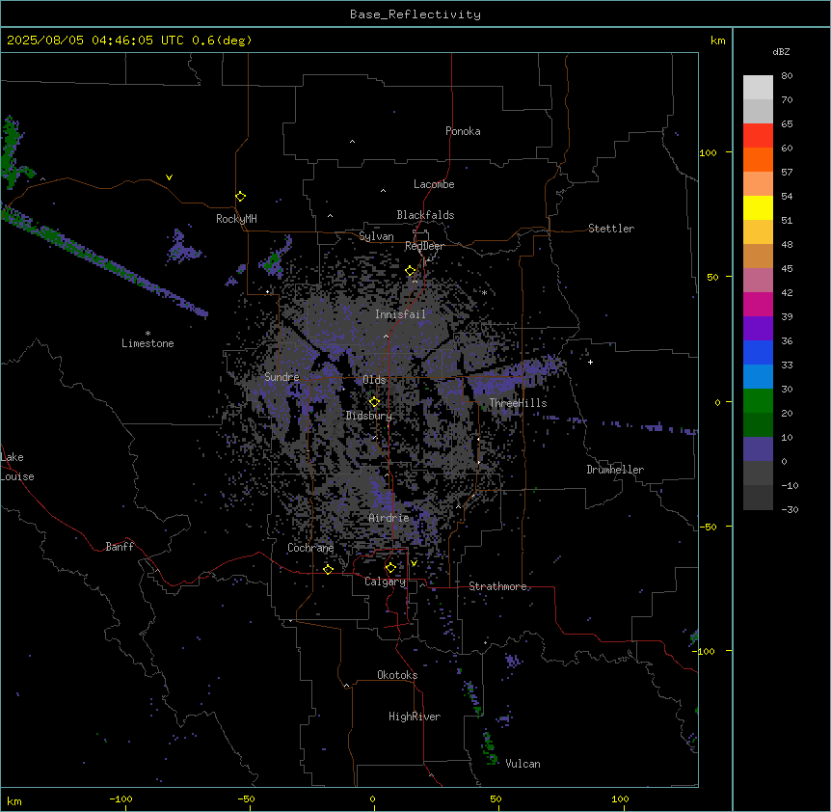831x812 pixels.
Task: Click the Stettler label
Action: coord(611,229)
